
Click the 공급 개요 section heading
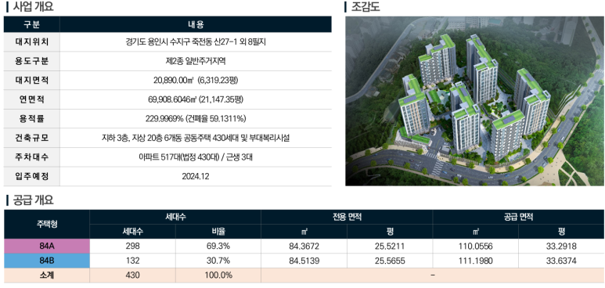pos(33,200)
